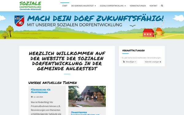This screenshot has width=184, height=115.
Task: Click 'Es gibt keine bevorstehenden Veranstaltungen' text
Action: coord(141,58)
